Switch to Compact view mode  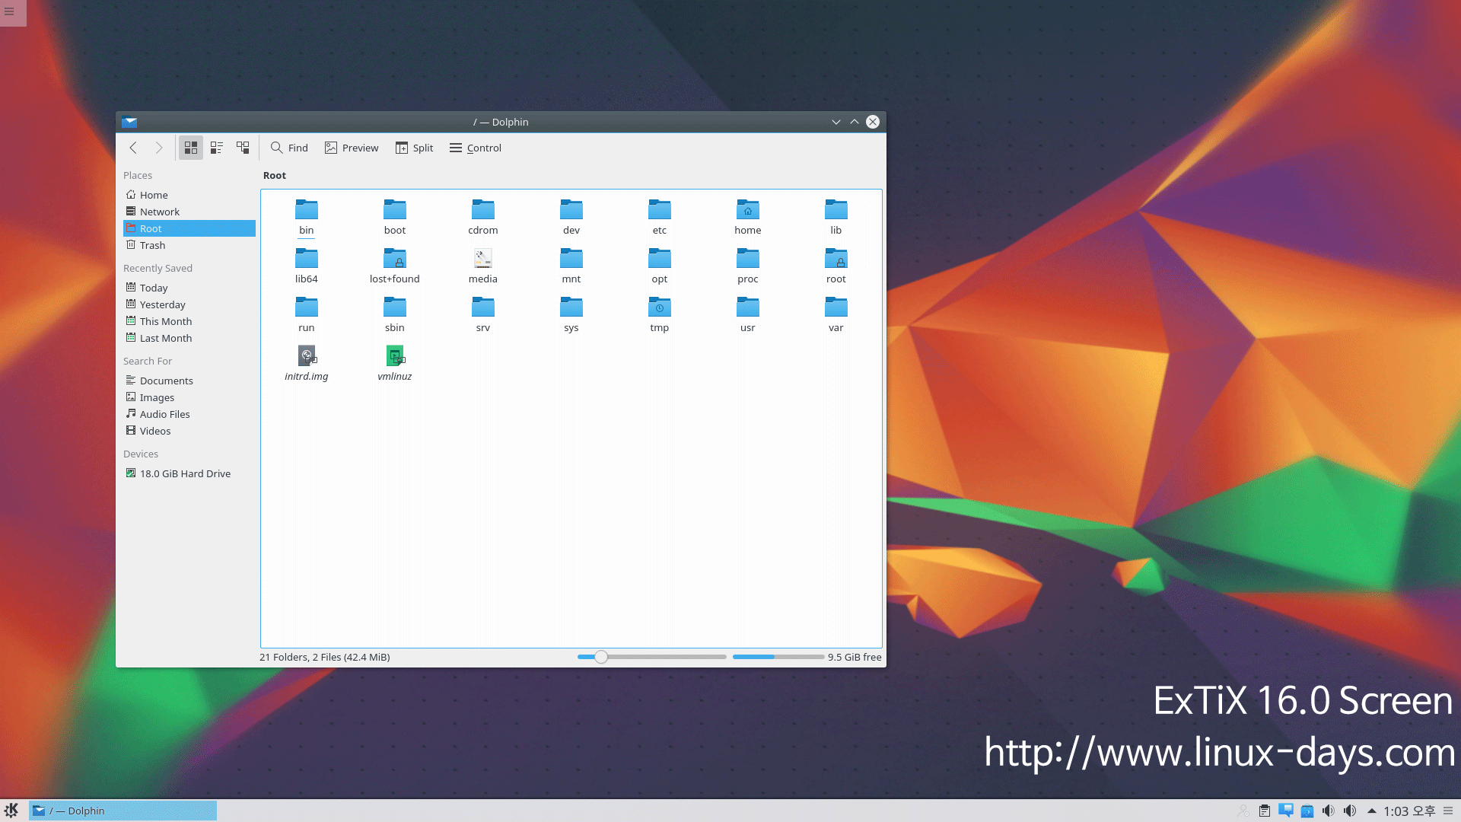click(x=217, y=148)
